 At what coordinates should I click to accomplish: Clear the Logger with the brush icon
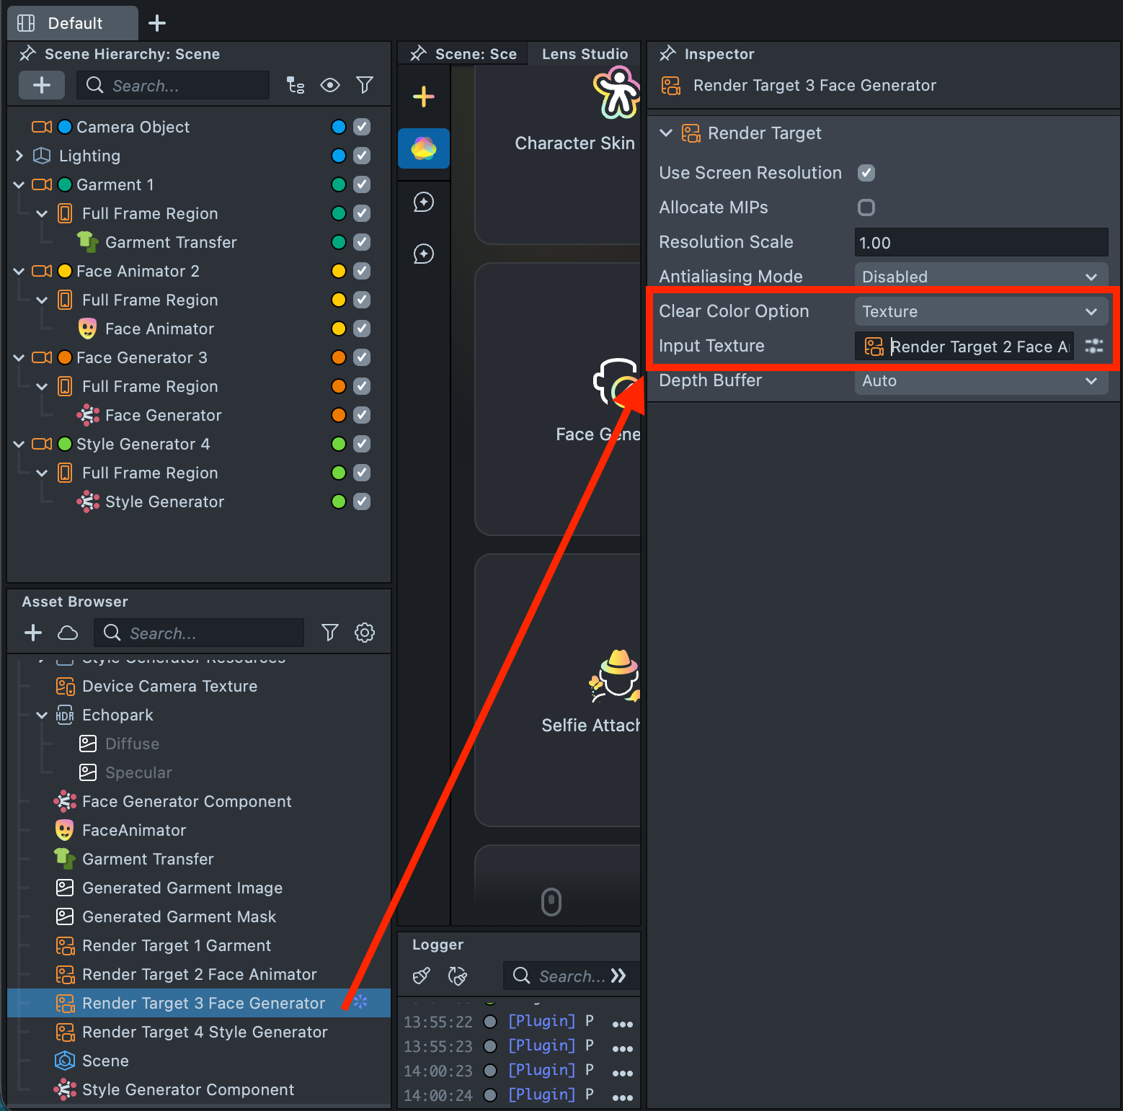pyautogui.click(x=422, y=976)
